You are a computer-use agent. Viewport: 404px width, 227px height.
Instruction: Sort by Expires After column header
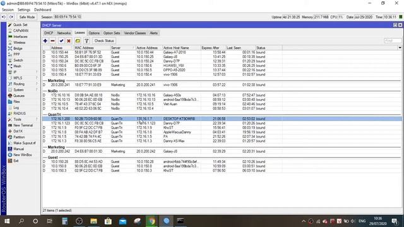[213, 48]
